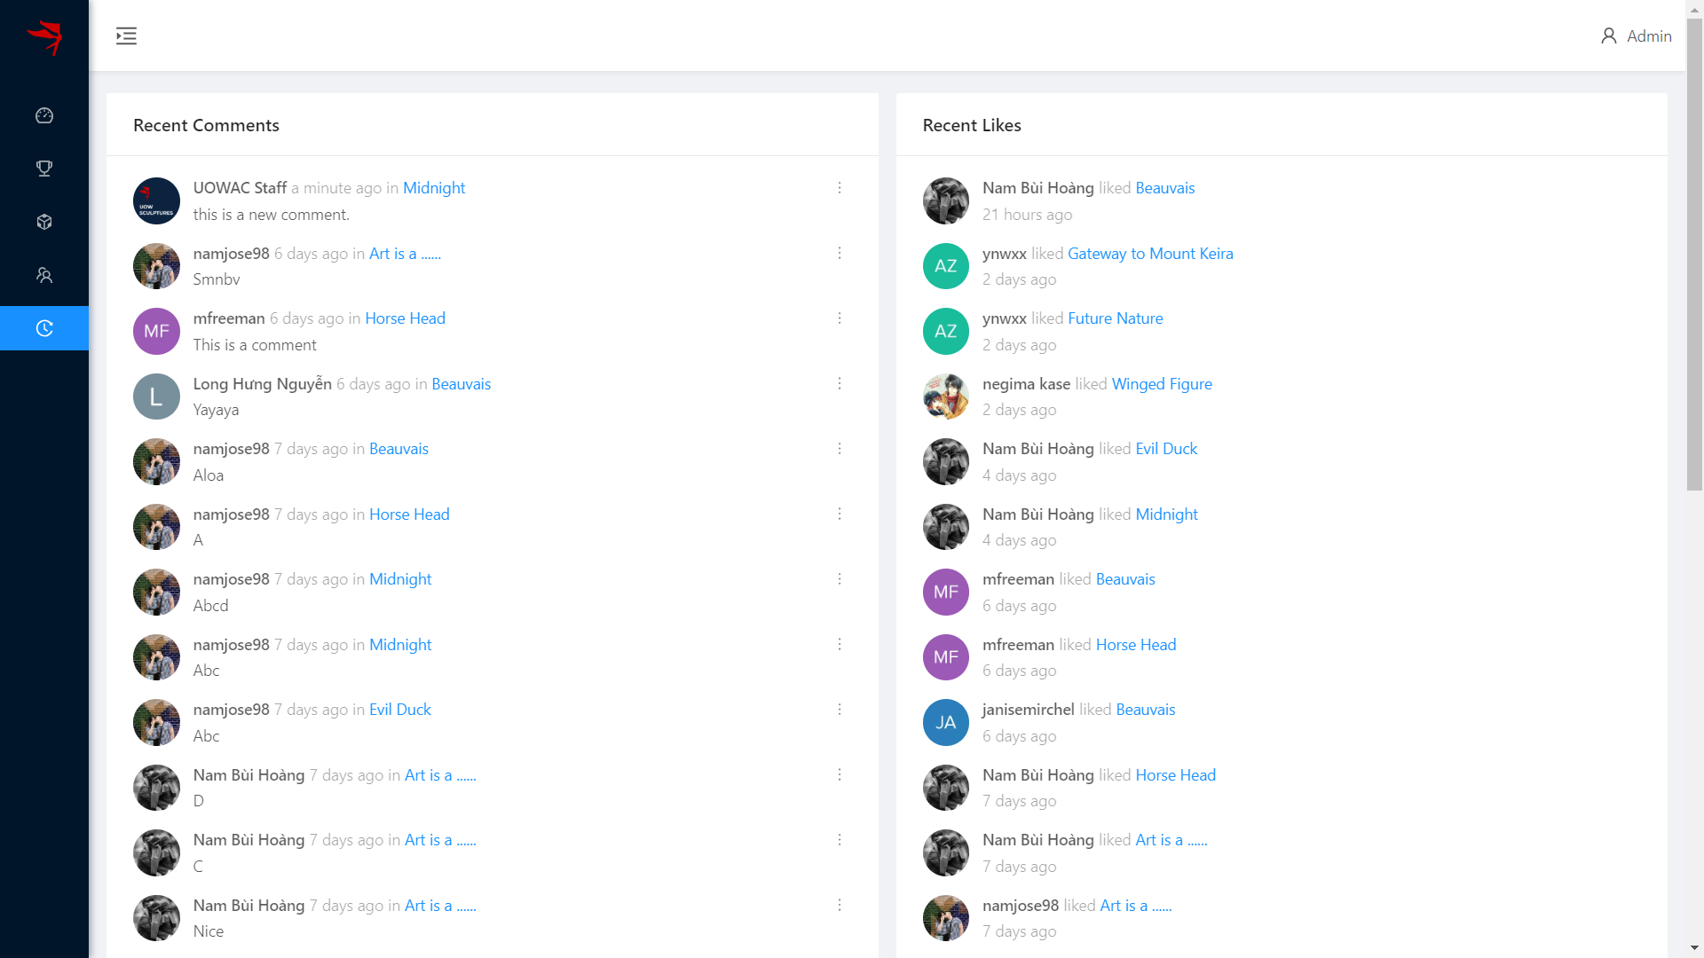Image resolution: width=1704 pixels, height=958 pixels.
Task: Click janisemirchel's JA avatar
Action: (x=945, y=723)
